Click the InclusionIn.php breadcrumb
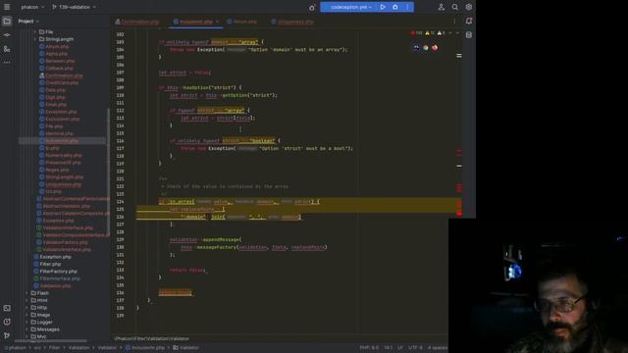The width and height of the screenshot is (628, 353). click(x=144, y=348)
